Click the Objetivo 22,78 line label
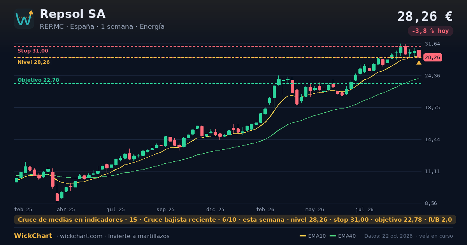The height and width of the screenshot is (245, 467). (38, 80)
